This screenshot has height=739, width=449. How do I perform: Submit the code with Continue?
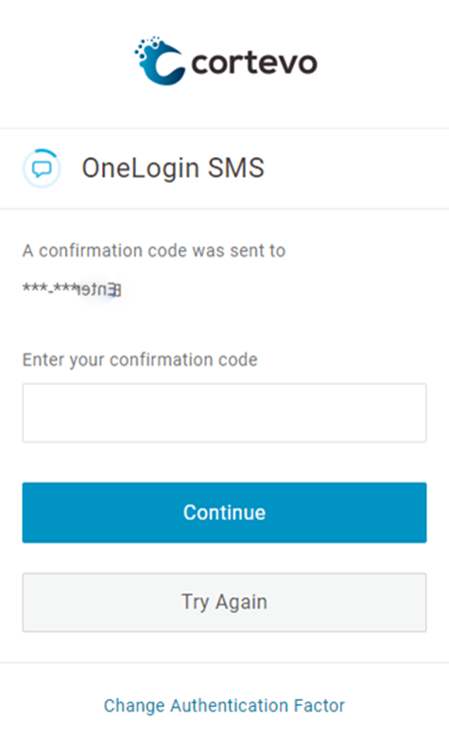point(225,512)
